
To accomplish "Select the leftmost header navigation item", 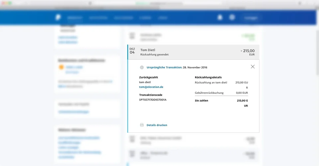I will [x=75, y=18].
